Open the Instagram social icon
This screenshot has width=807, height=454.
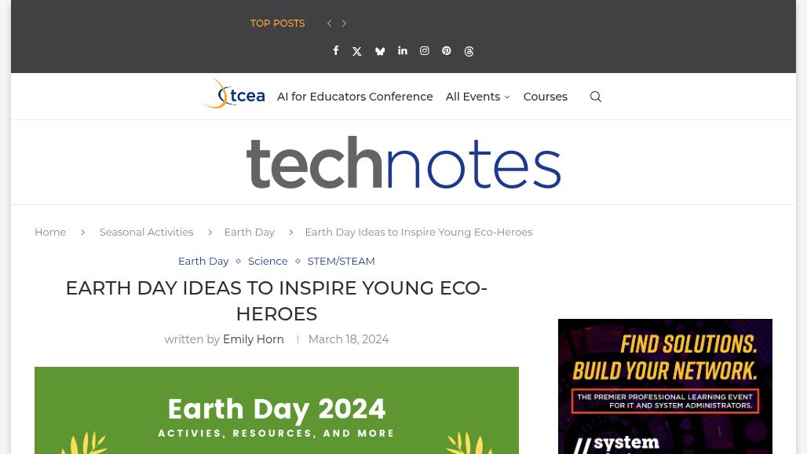point(424,50)
